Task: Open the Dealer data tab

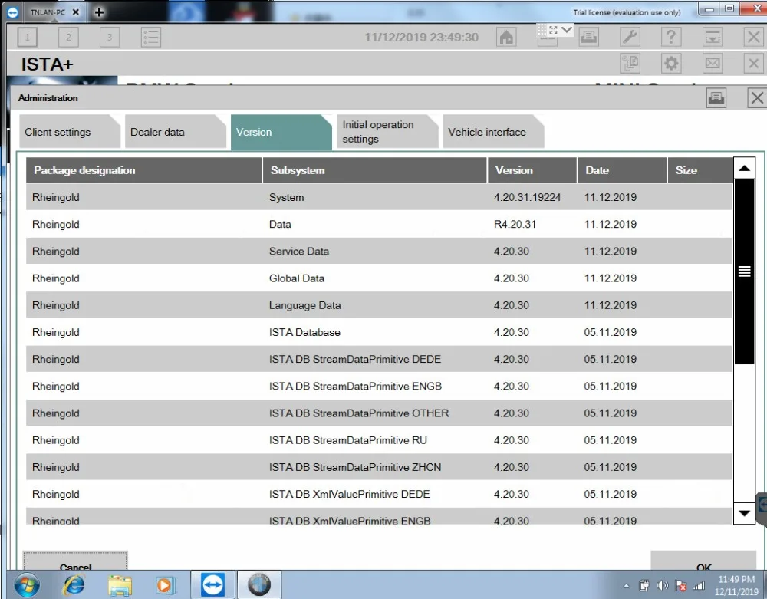Action: pos(175,132)
